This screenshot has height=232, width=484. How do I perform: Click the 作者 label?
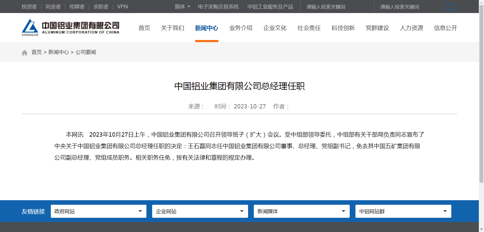pyautogui.click(x=281, y=106)
